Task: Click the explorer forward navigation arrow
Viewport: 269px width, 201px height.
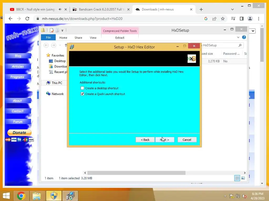Action: pos(54,45)
